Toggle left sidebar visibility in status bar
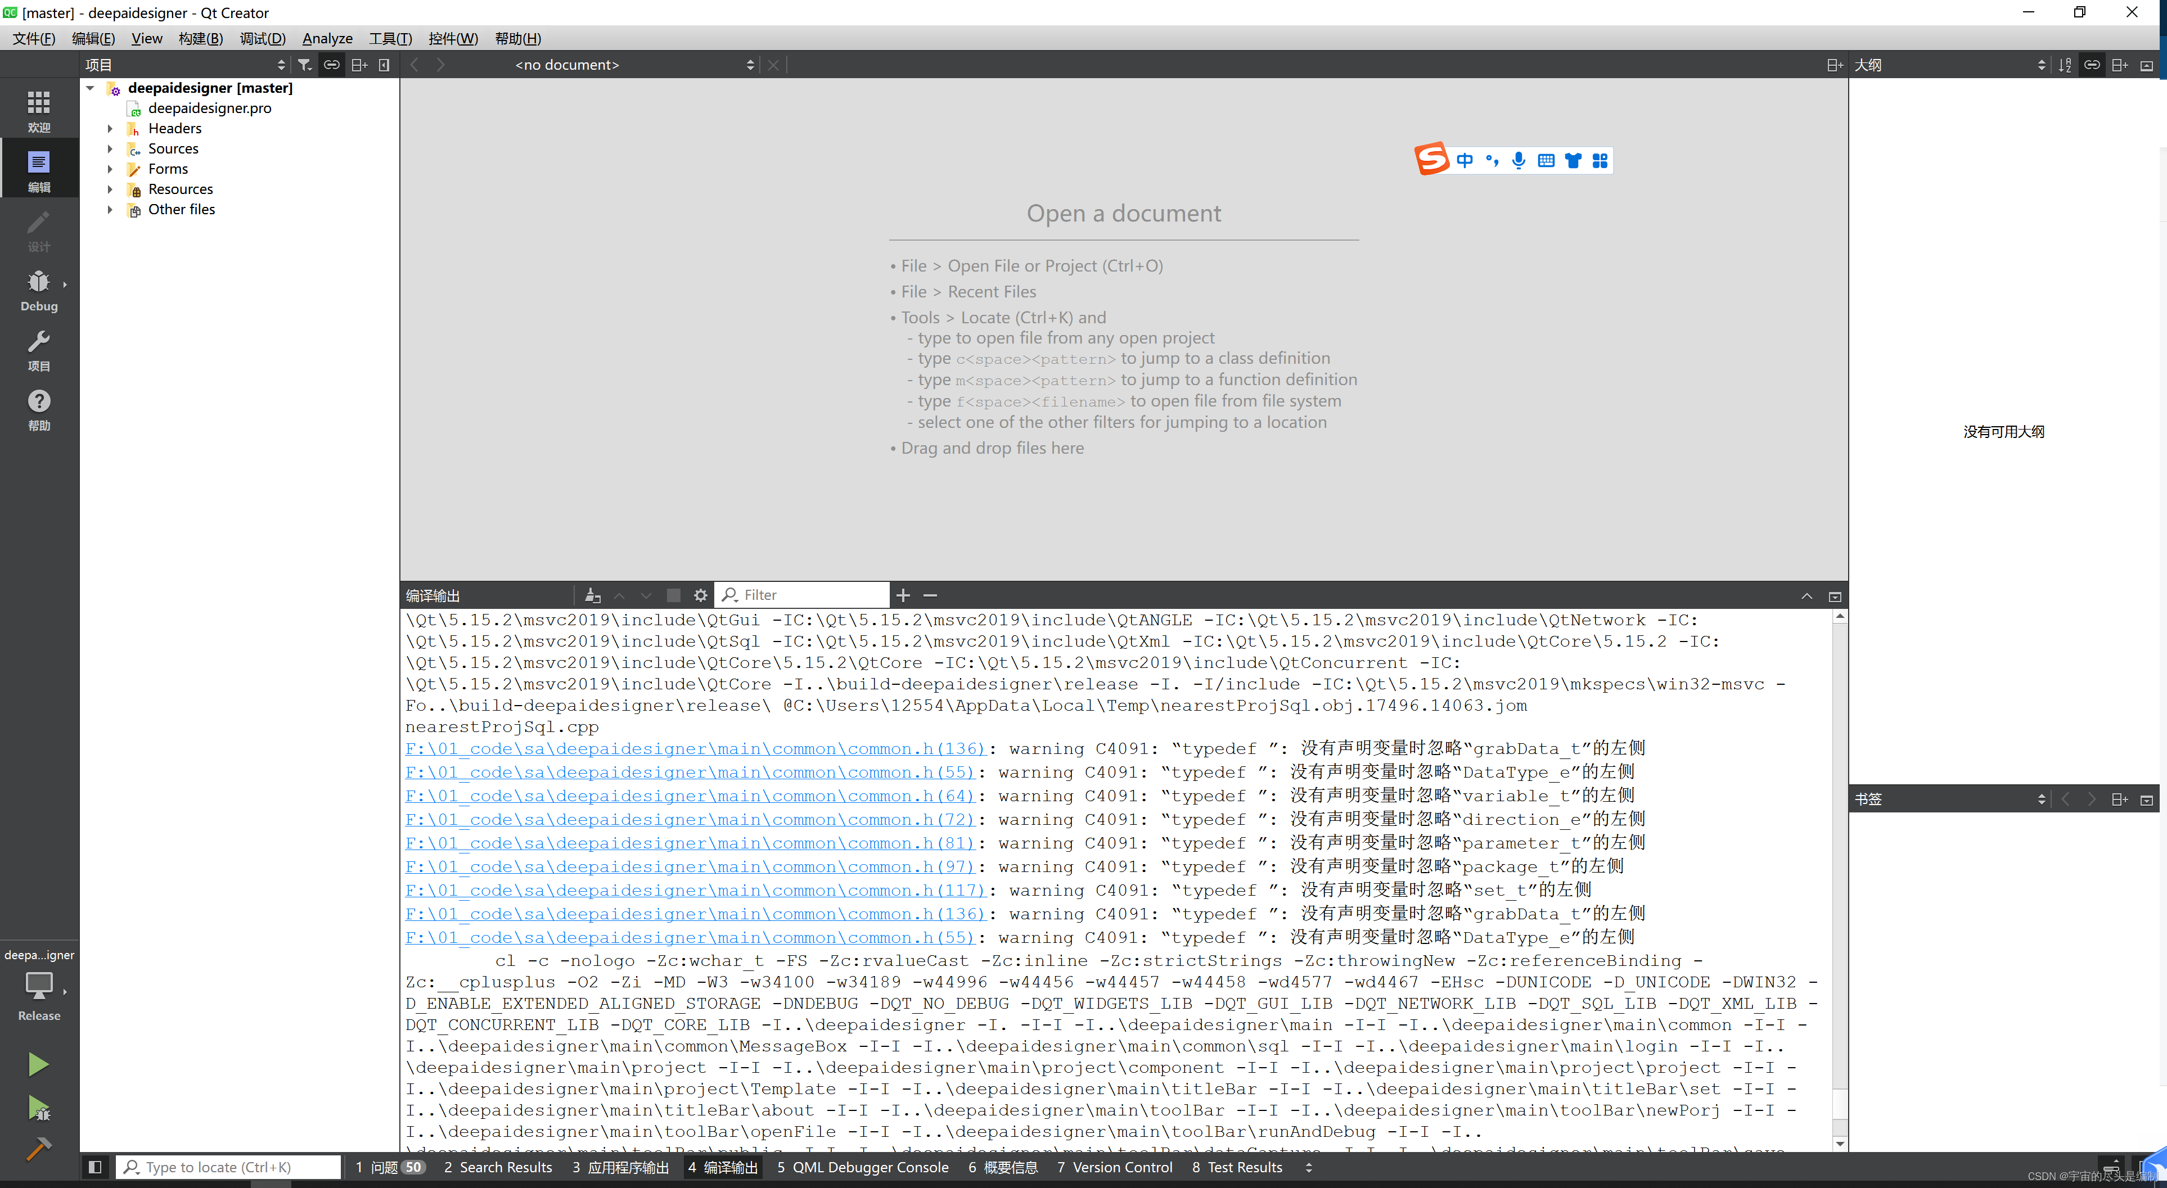The image size is (2167, 1188). (x=94, y=1167)
